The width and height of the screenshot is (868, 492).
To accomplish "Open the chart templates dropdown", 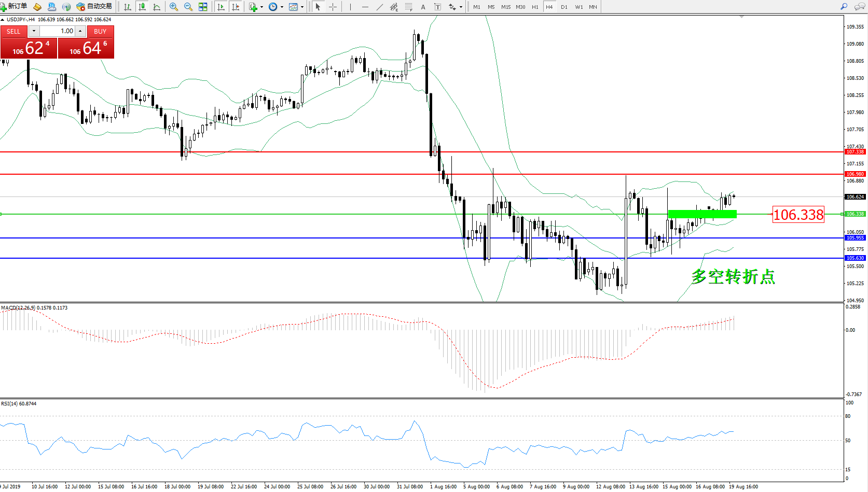I will 296,7.
